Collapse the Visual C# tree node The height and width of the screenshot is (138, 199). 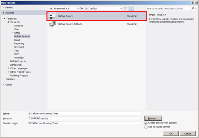pyautogui.click(x=8, y=22)
